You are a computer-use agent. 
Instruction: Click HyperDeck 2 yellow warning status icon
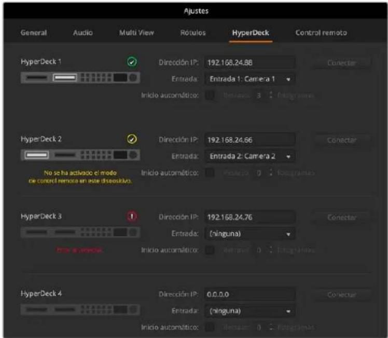pyautogui.click(x=132, y=139)
